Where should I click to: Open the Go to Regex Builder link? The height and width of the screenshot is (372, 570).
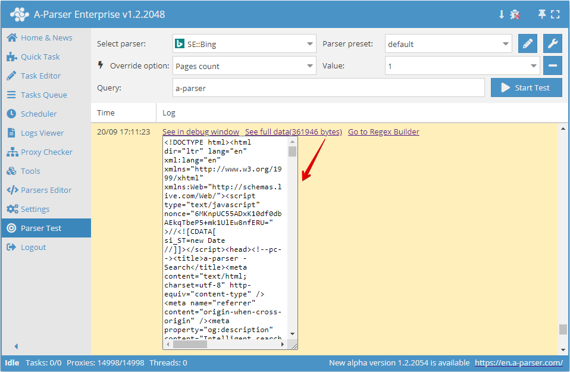pos(383,132)
